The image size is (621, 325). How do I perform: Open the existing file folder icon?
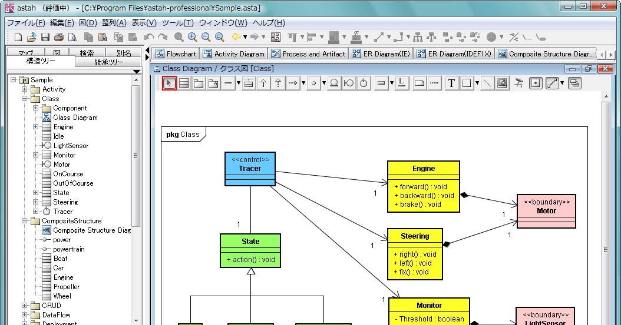coord(31,38)
